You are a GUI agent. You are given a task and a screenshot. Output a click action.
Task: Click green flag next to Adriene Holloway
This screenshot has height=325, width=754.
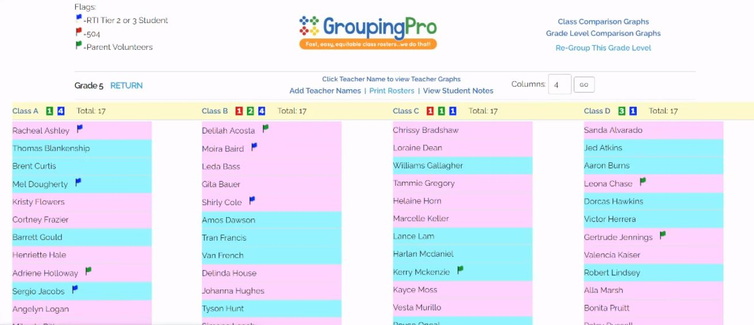click(88, 271)
